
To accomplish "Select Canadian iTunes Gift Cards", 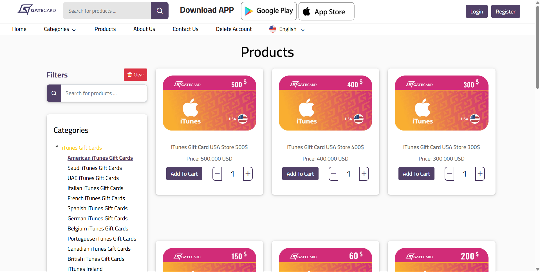I will [x=99, y=249].
